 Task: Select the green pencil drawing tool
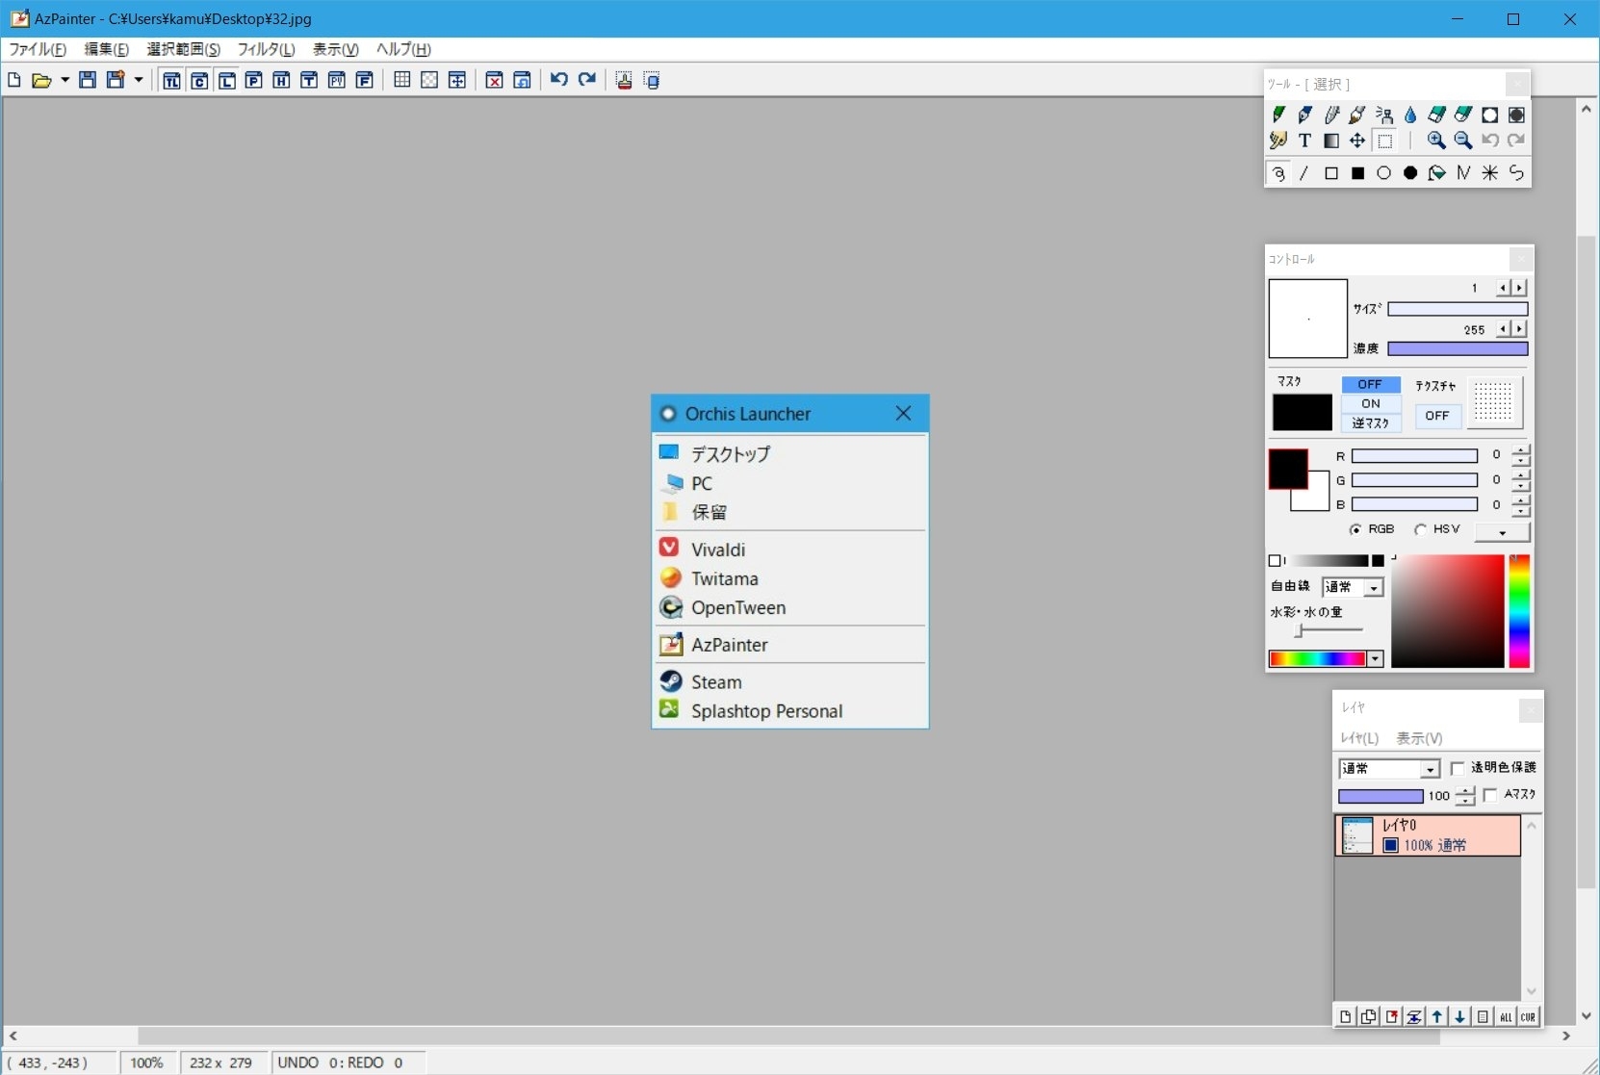coord(1278,115)
